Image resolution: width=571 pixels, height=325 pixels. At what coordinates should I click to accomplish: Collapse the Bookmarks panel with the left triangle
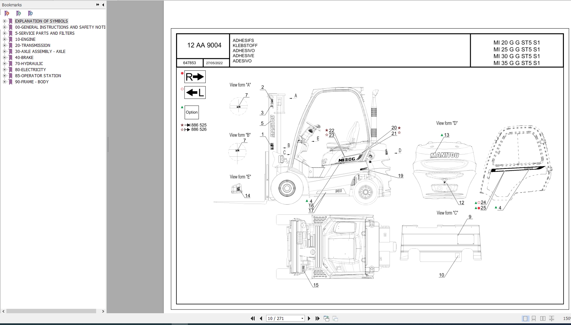103,5
